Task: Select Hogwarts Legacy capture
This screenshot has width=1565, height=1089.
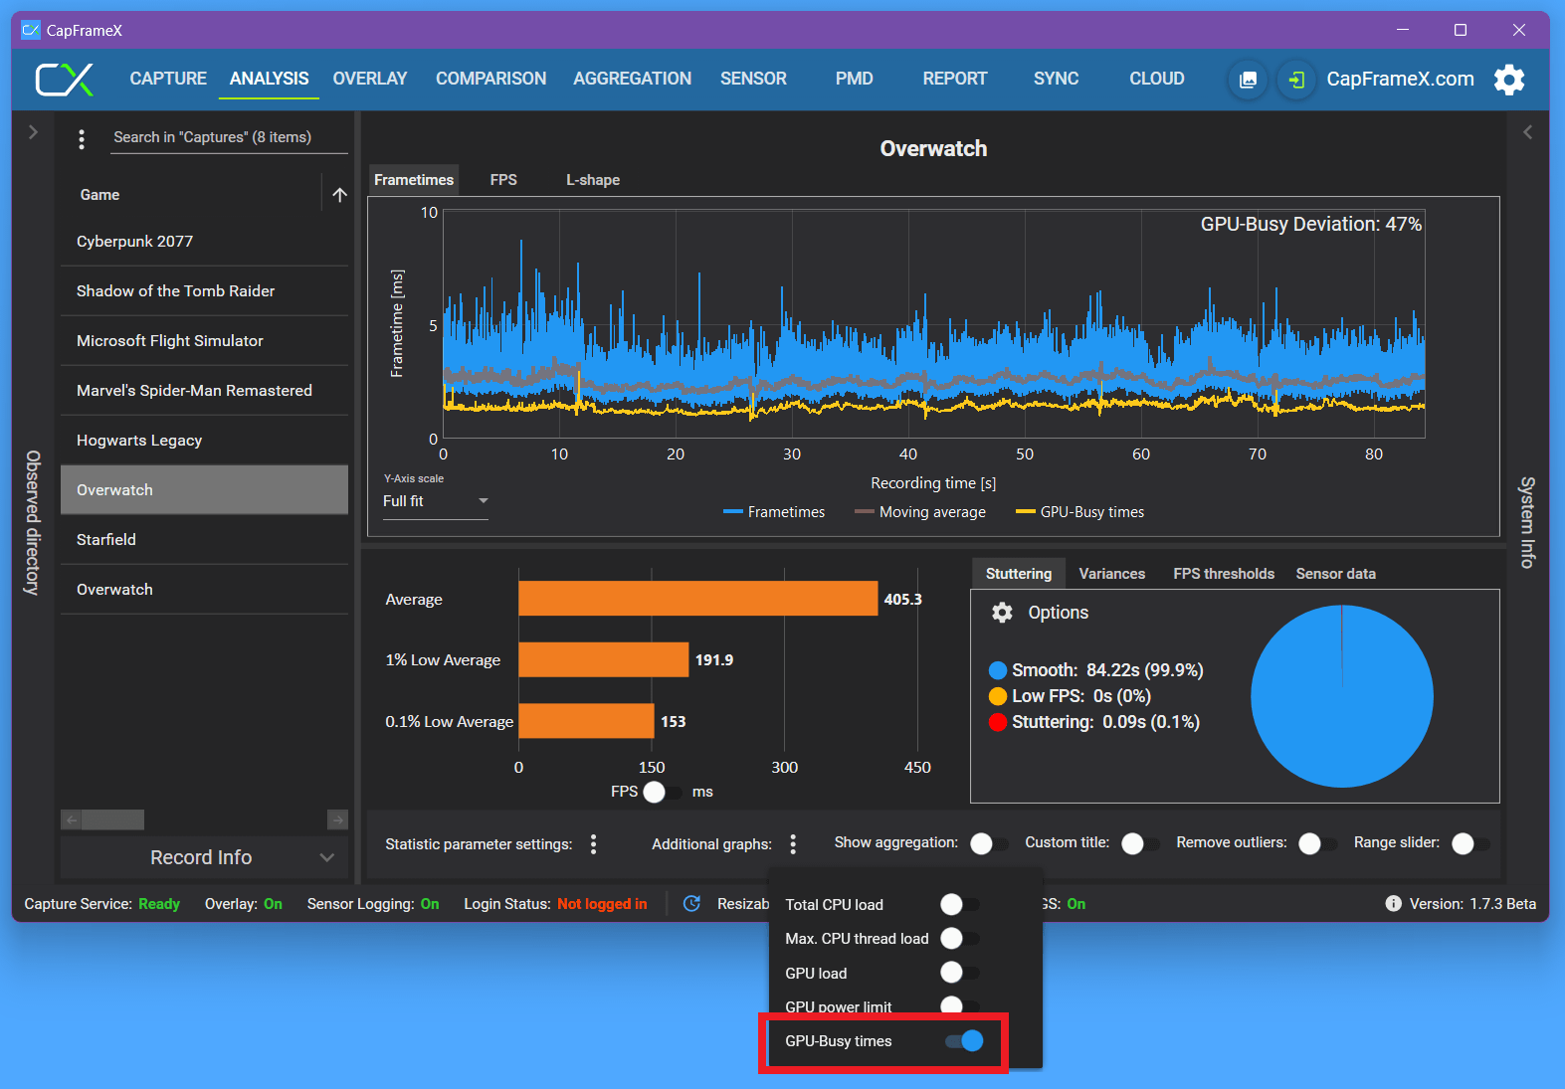Action: click(204, 441)
